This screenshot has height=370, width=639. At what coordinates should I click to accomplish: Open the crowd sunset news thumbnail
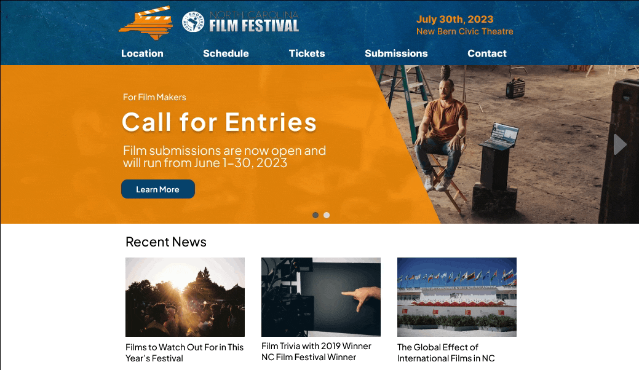click(185, 297)
